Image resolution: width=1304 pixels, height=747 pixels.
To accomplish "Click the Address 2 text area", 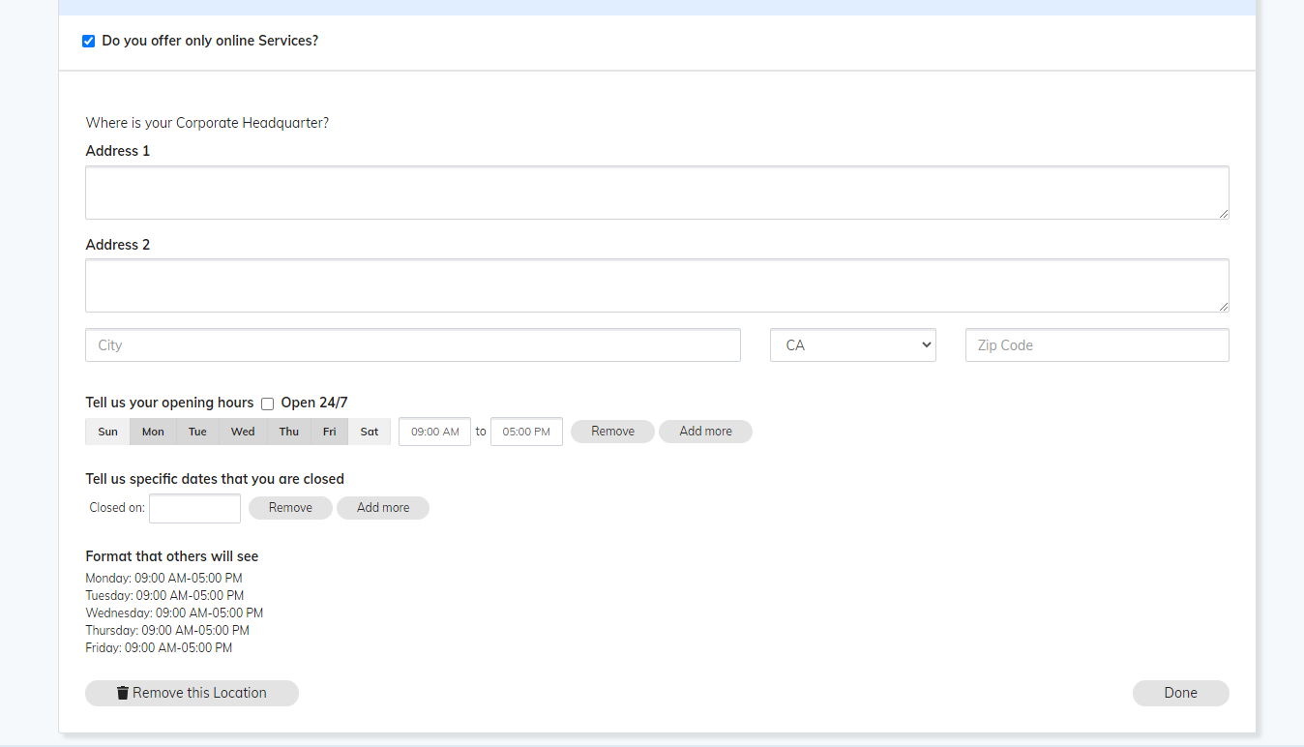I will coord(657,284).
